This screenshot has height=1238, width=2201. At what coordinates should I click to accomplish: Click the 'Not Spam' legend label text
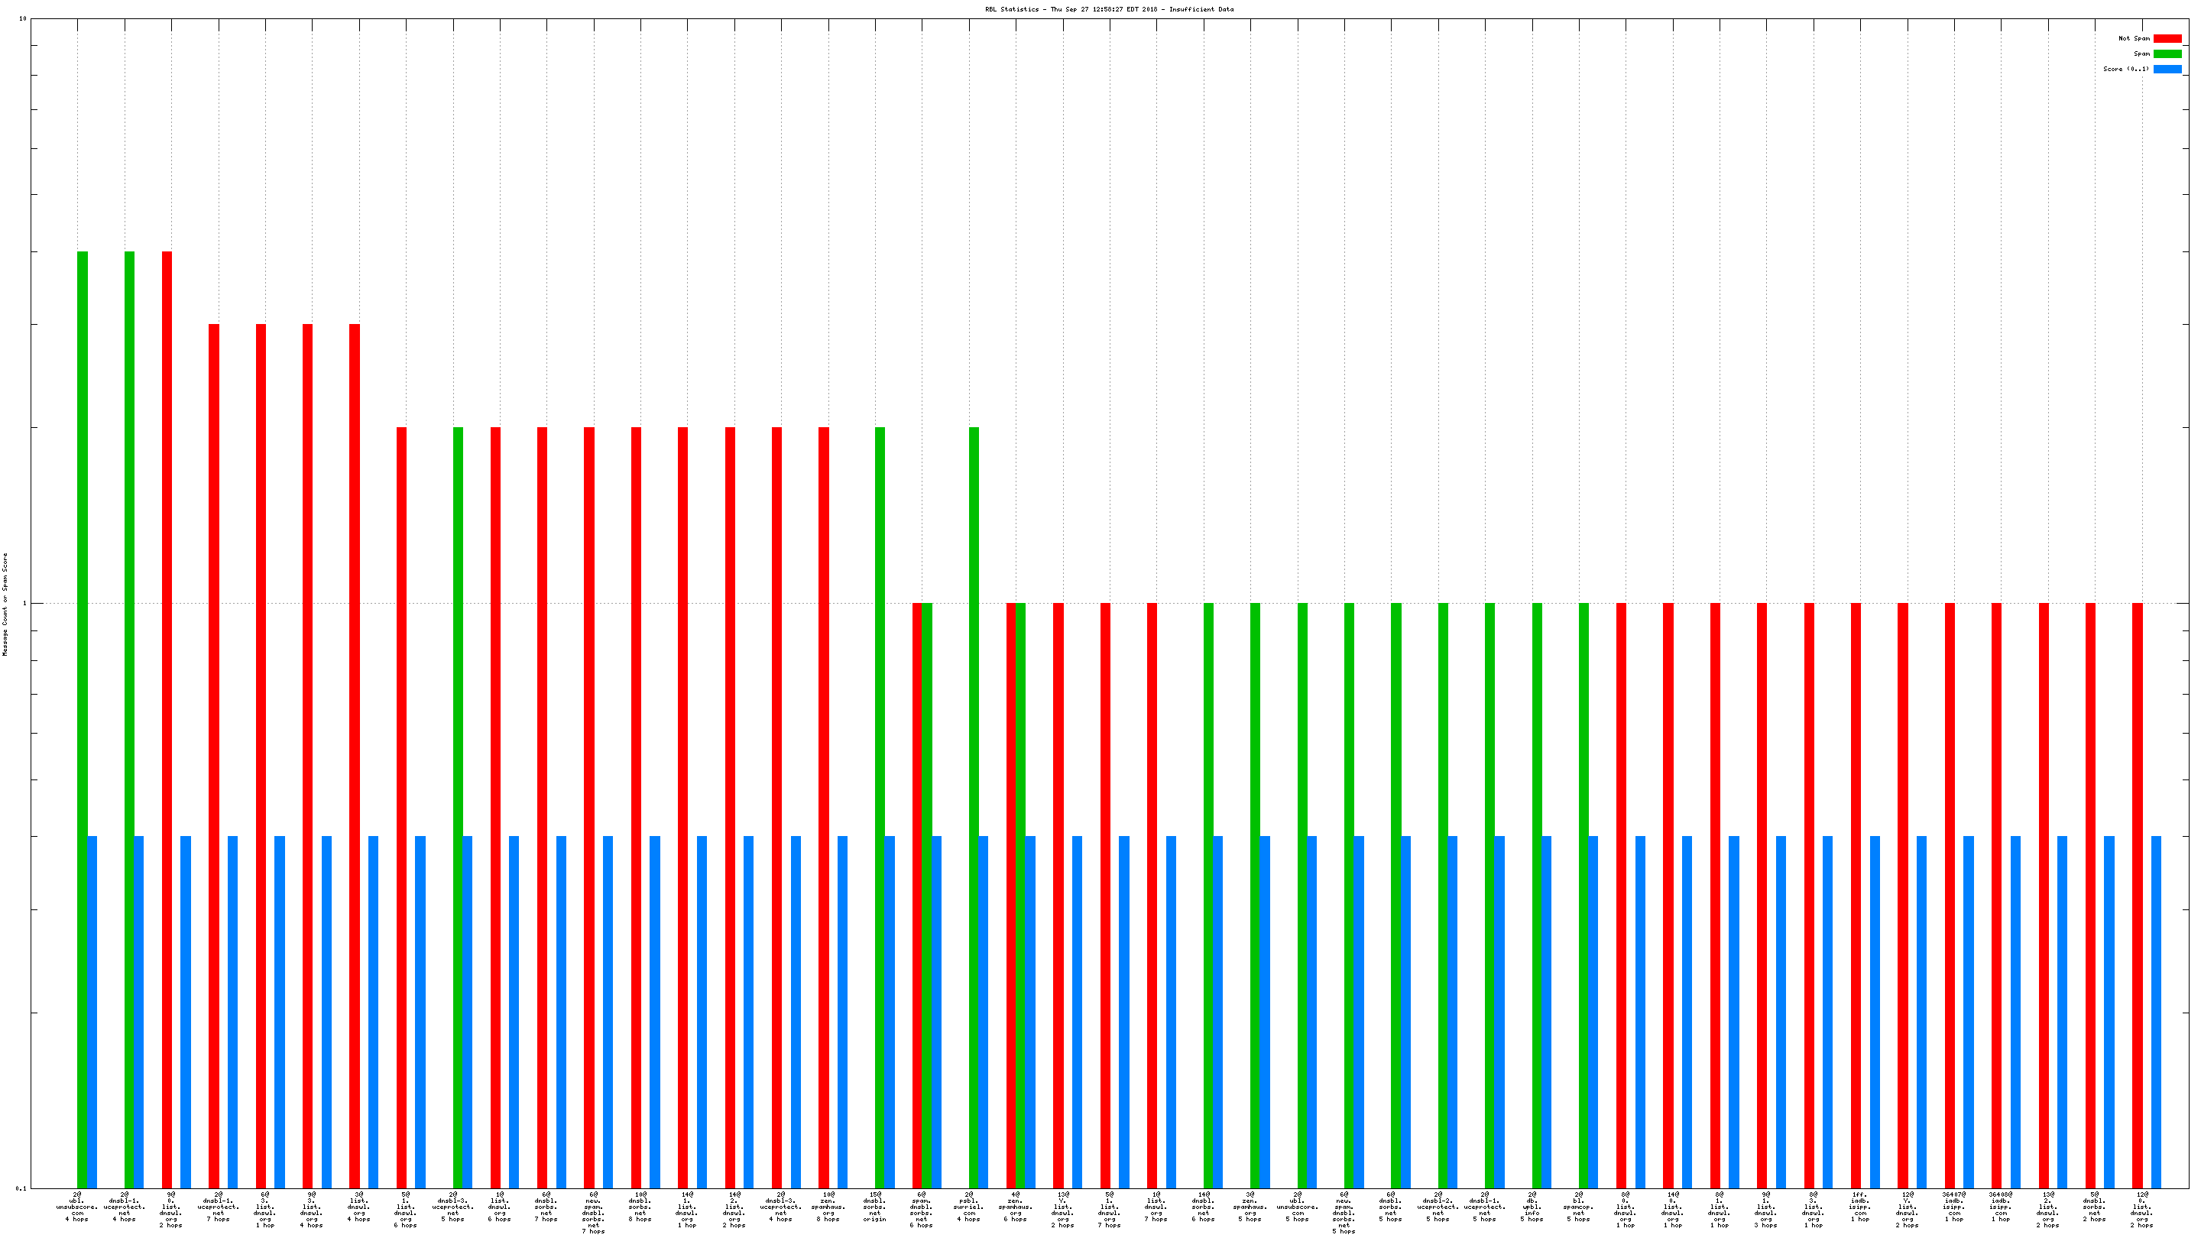(2134, 38)
